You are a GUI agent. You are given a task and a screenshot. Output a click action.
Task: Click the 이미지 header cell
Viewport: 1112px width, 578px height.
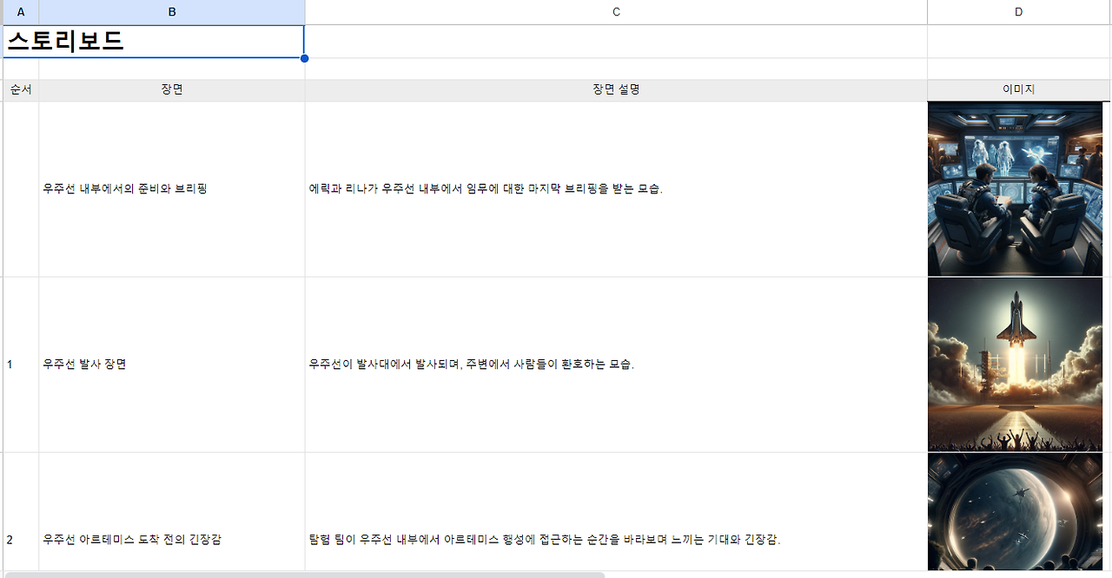pyautogui.click(x=1019, y=90)
